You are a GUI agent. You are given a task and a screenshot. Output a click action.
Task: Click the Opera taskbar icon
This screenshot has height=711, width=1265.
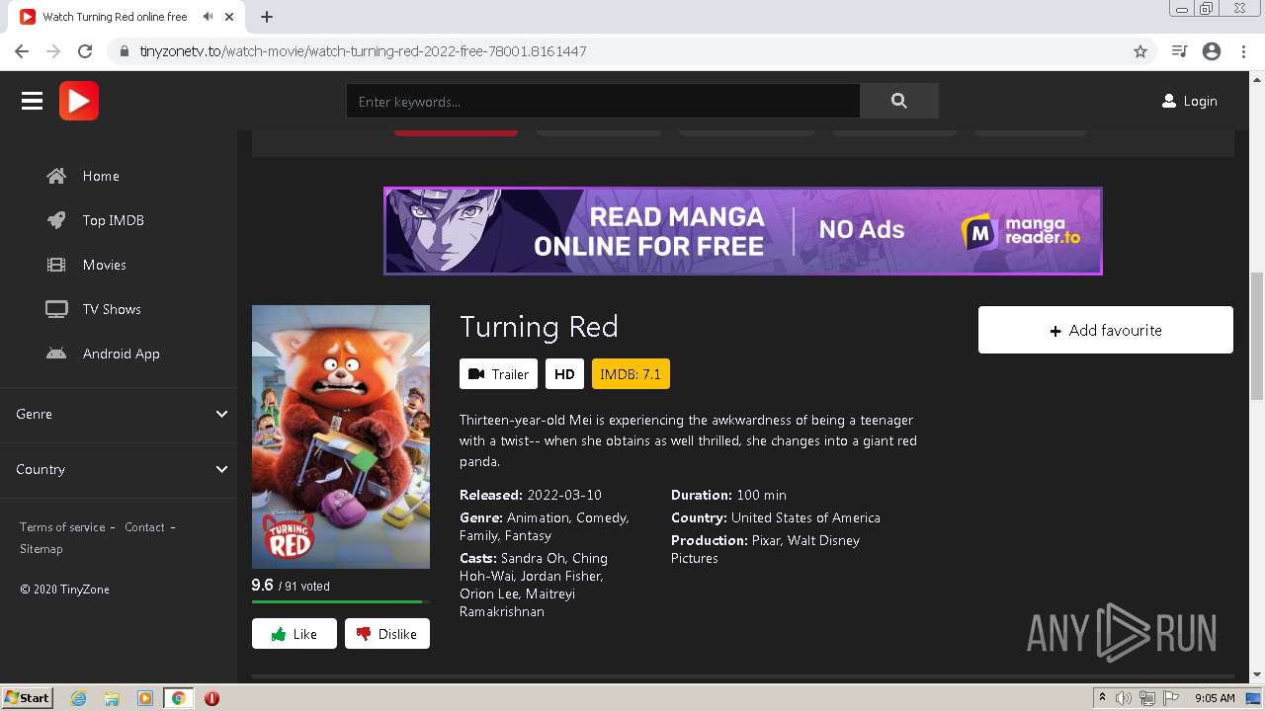(x=211, y=698)
